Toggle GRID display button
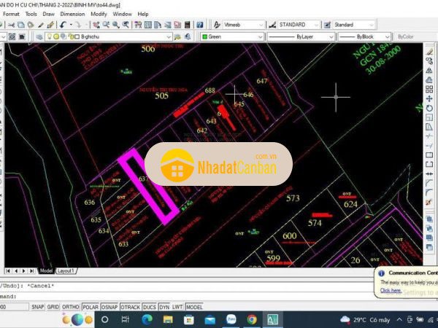This screenshot has width=438, height=328. coord(53,308)
